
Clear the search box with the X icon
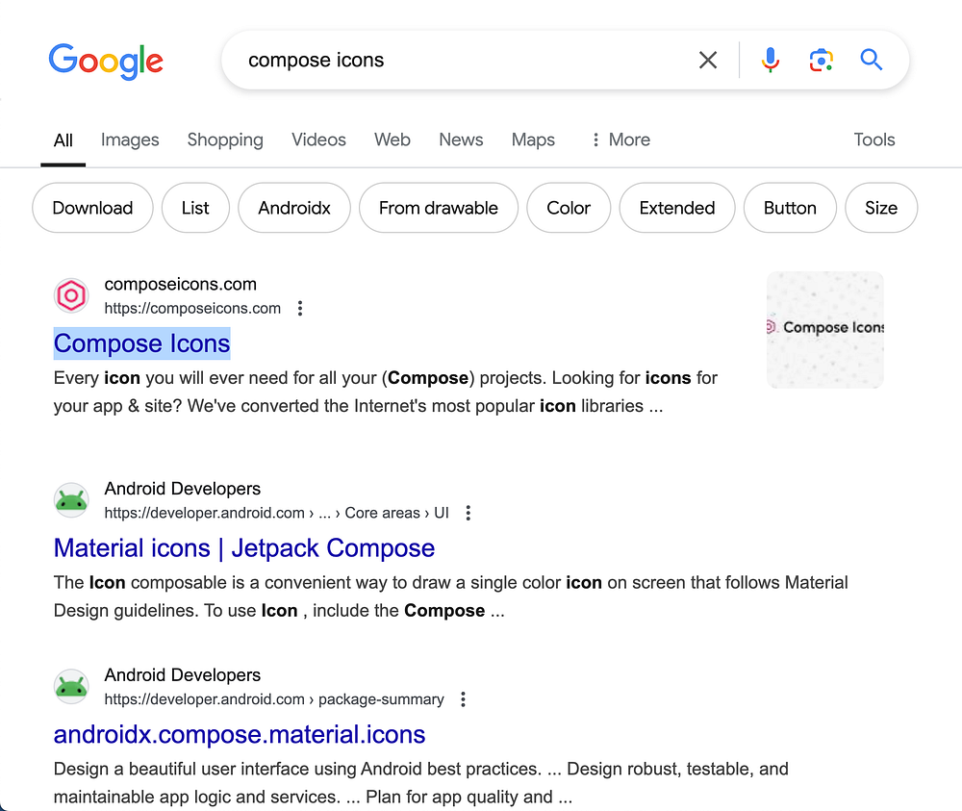707,60
